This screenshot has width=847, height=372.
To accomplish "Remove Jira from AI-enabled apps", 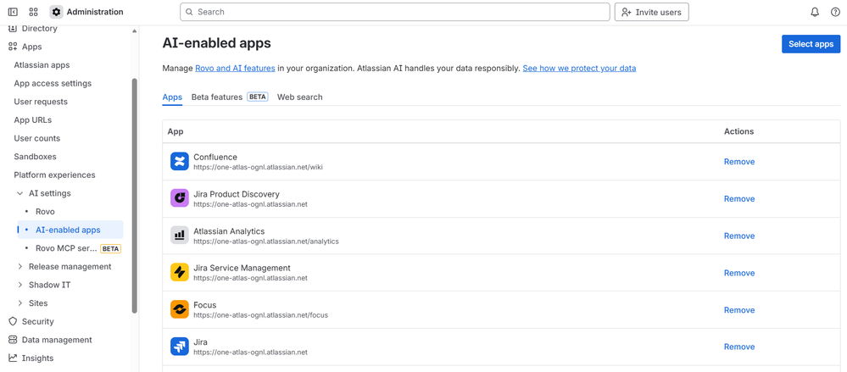I will coord(739,347).
